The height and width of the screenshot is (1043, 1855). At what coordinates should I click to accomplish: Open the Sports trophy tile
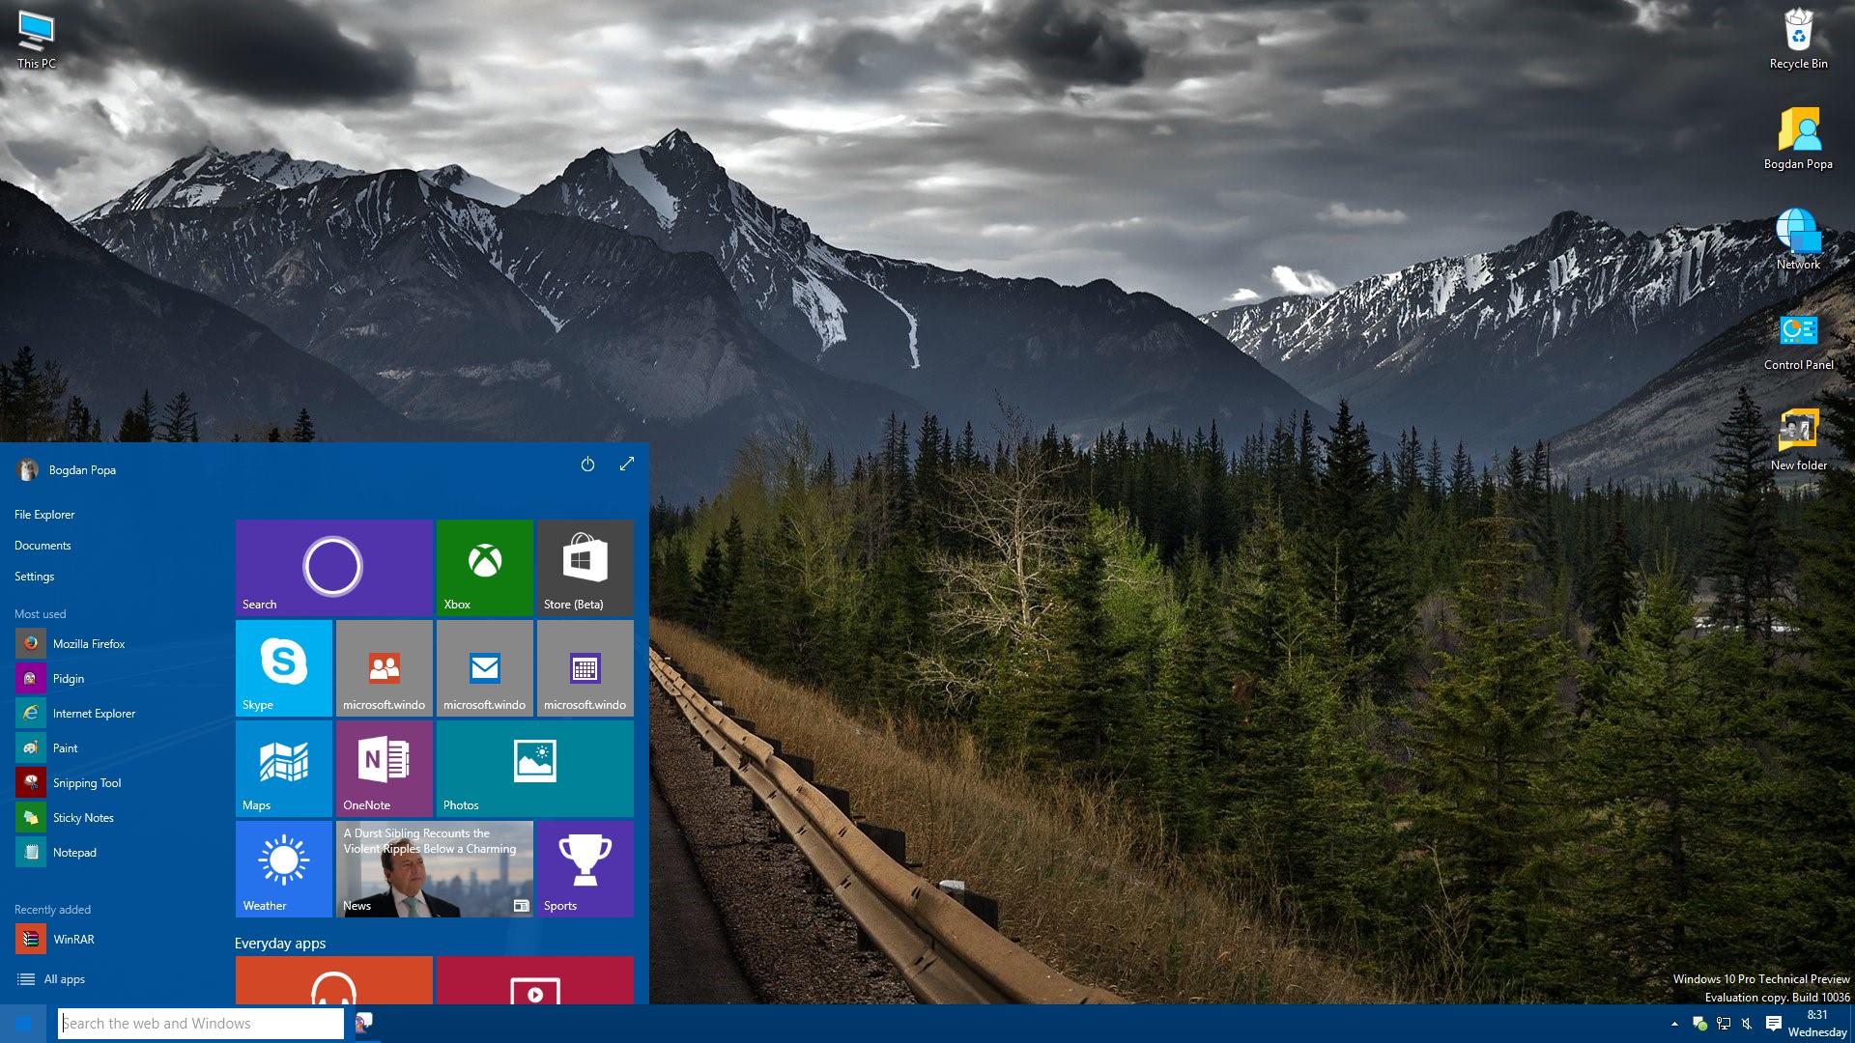[x=585, y=868]
